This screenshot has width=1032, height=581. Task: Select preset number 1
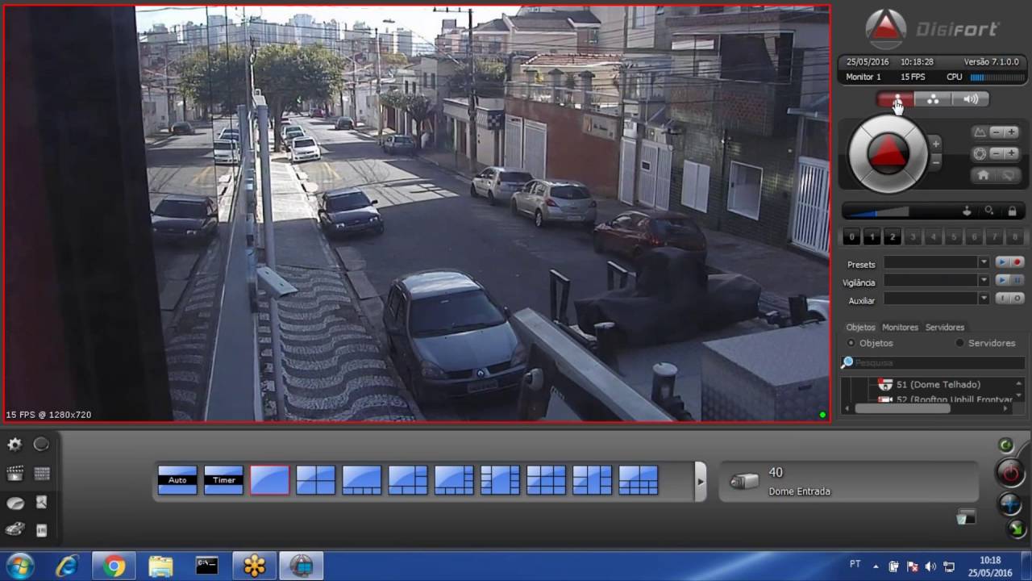tap(872, 237)
